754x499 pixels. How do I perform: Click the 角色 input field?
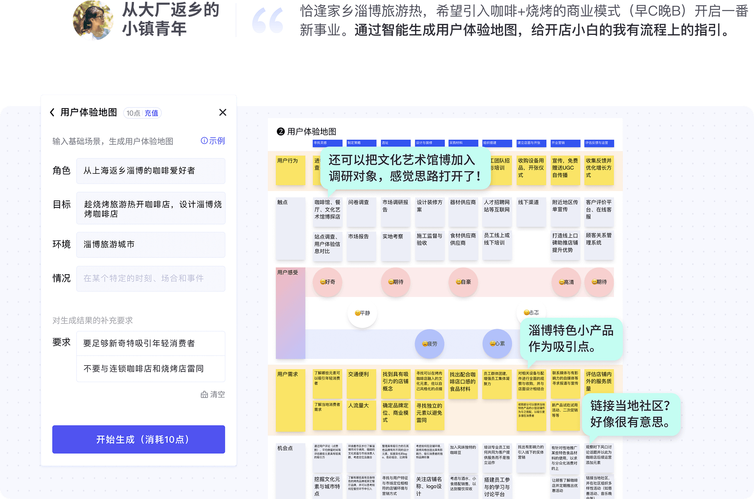tap(151, 171)
